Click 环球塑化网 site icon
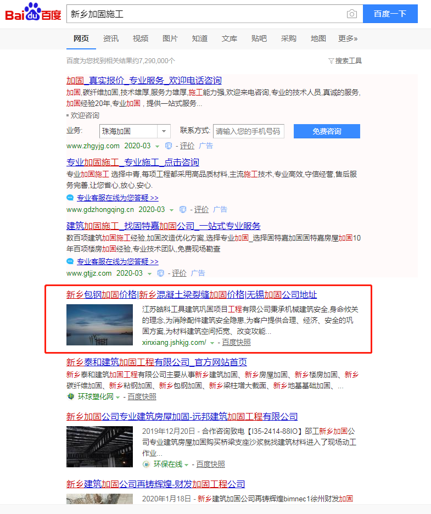This screenshot has width=431, height=514. coord(70,396)
